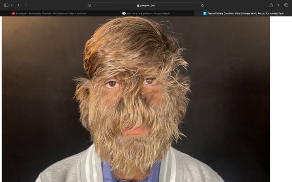
Task: Switch to the Kate Bush YouTube tab
Action: (49, 13)
